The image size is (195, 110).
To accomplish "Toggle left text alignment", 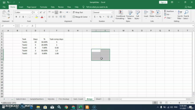I will tap(49, 17).
